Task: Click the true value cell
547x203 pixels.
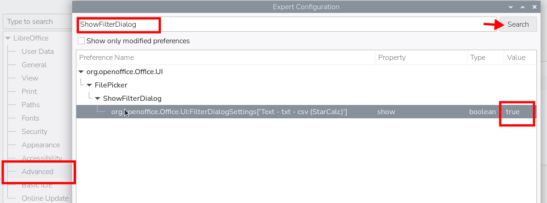Action: point(513,112)
